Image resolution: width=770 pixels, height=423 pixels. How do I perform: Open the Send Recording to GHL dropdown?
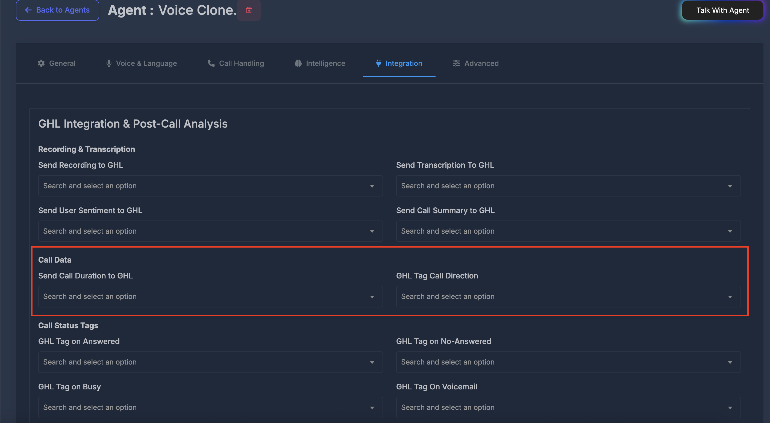coord(210,186)
